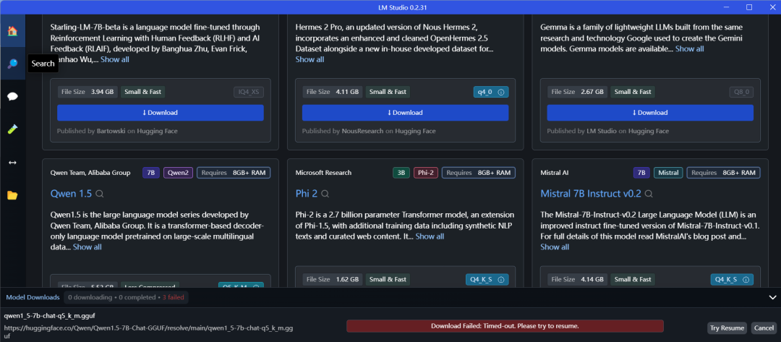This screenshot has height=342, width=781.
Task: Open the Local Server arrows icon
Action: (x=12, y=162)
